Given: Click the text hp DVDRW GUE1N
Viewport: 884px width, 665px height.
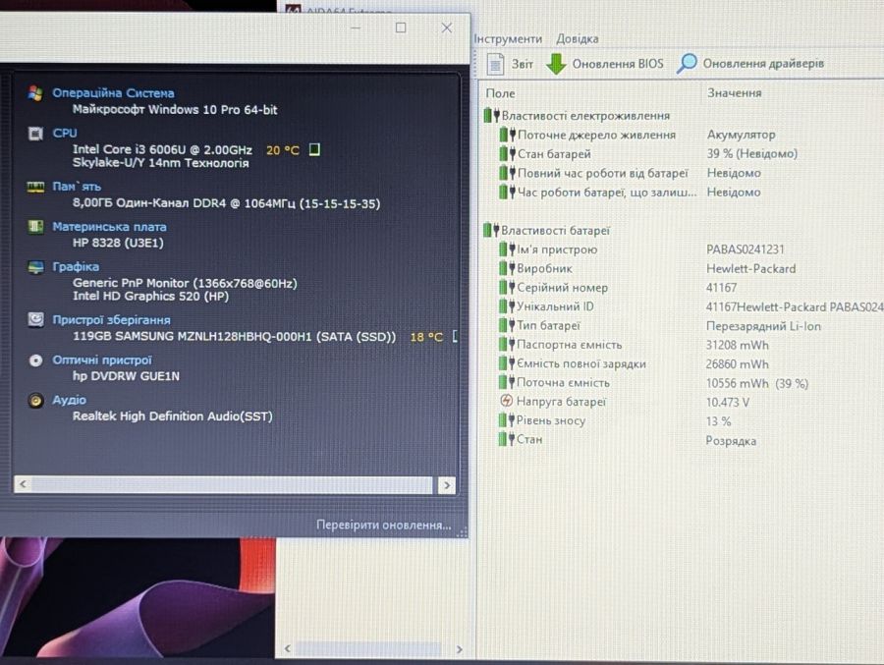Looking at the screenshot, I should [126, 375].
